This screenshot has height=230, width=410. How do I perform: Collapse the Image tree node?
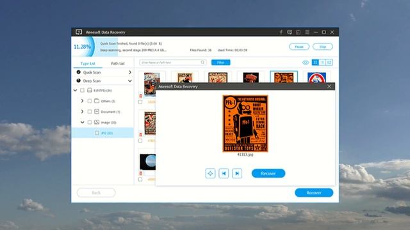(83, 122)
